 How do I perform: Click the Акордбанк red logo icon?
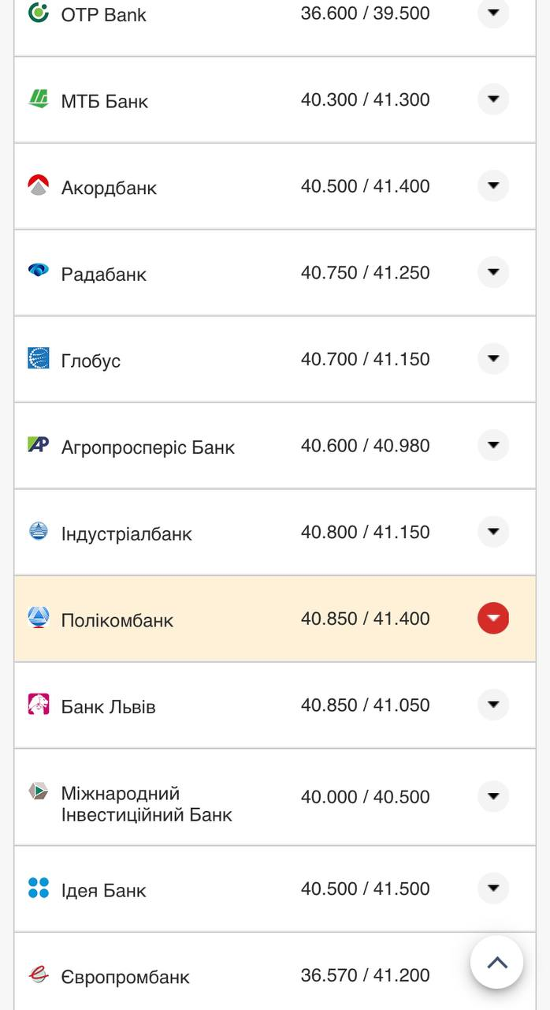(x=38, y=186)
